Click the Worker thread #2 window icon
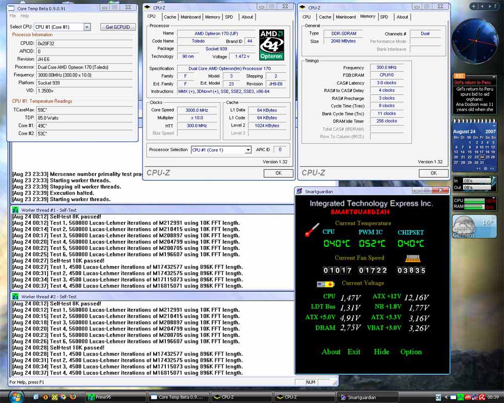504x403 pixels. pyautogui.click(x=15, y=296)
